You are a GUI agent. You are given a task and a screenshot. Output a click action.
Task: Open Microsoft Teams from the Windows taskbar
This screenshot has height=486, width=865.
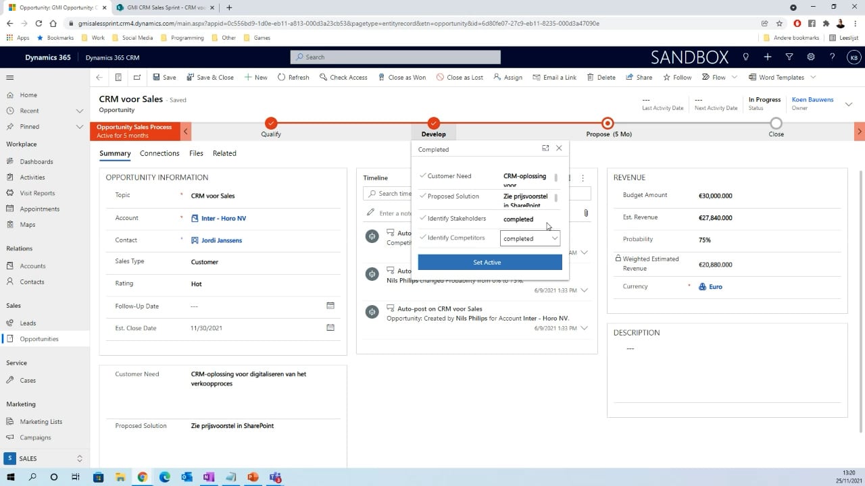coord(274,477)
